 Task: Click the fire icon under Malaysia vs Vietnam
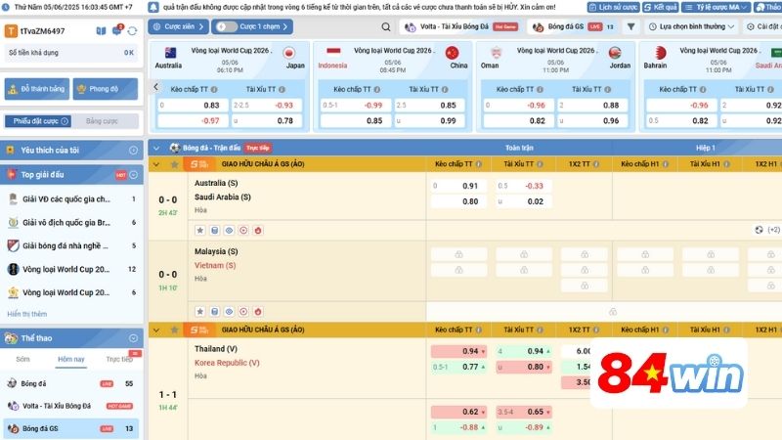(259, 313)
